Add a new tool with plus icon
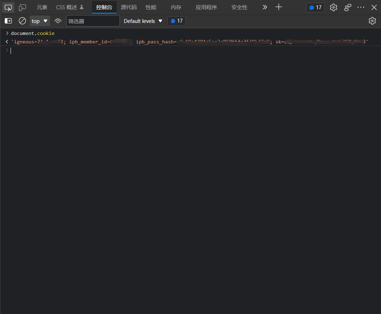The height and width of the screenshot is (314, 381). click(x=279, y=7)
